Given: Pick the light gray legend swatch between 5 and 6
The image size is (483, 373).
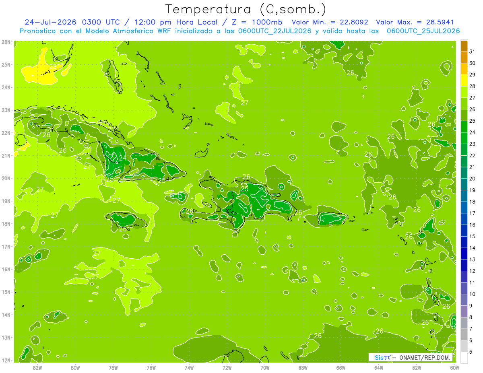Looking at the screenshot, I should pos(464,346).
